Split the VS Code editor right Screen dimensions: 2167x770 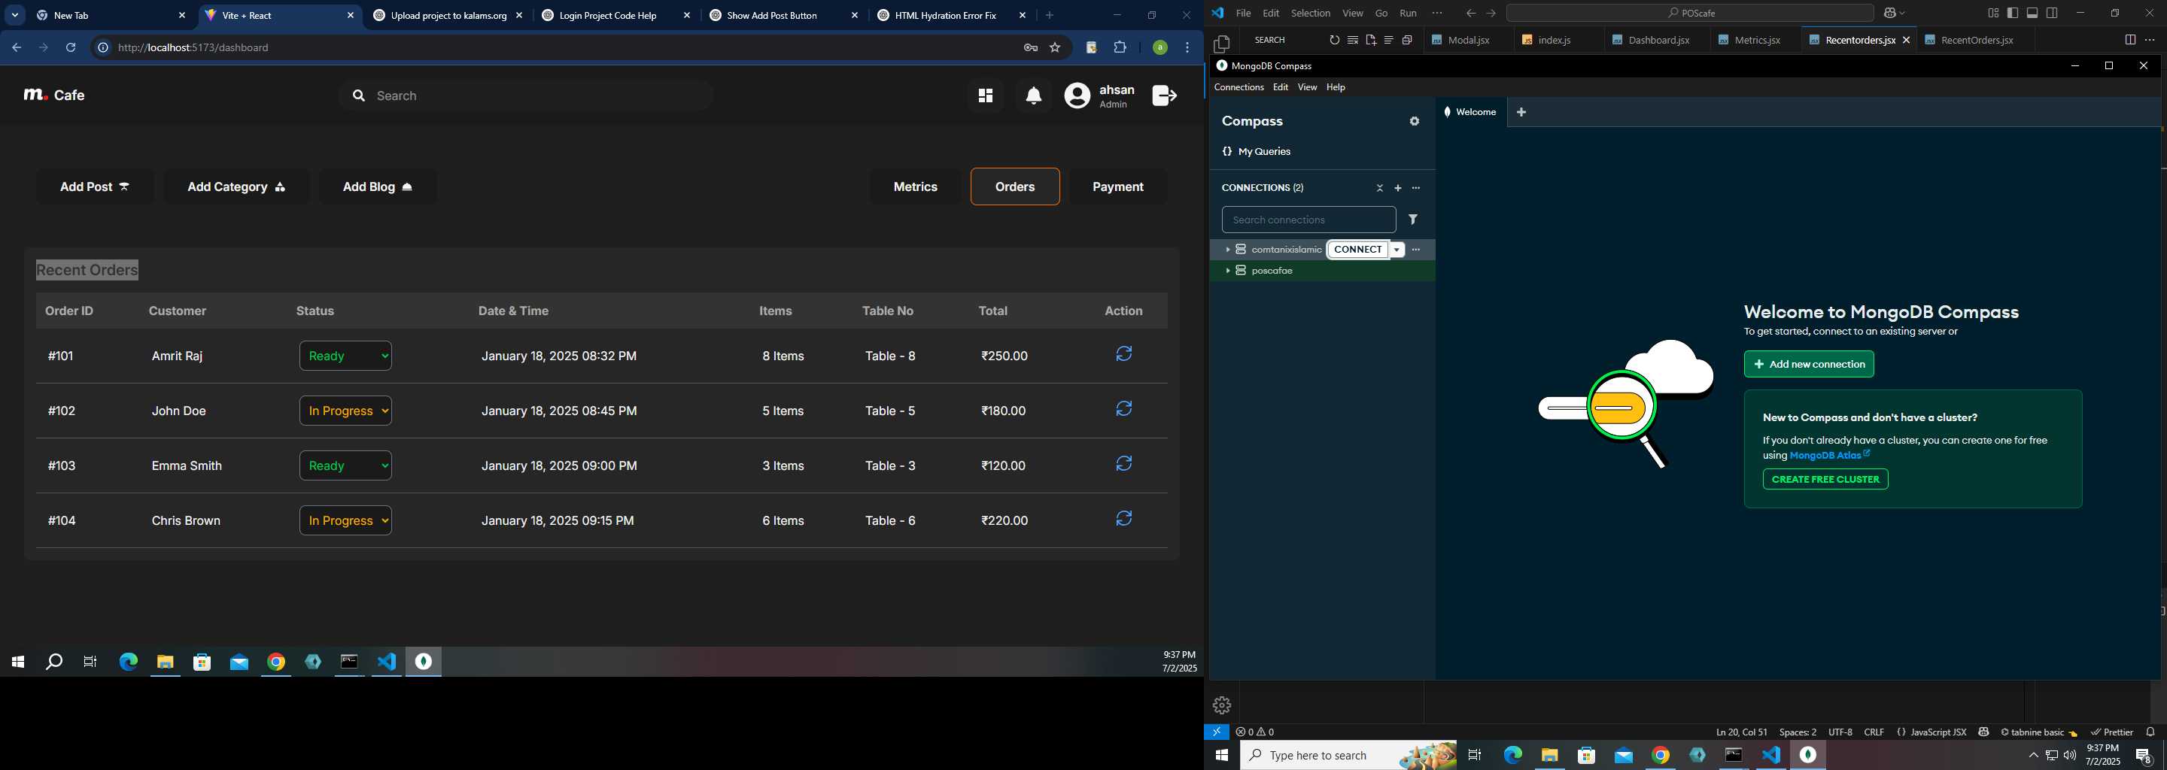2130,41
